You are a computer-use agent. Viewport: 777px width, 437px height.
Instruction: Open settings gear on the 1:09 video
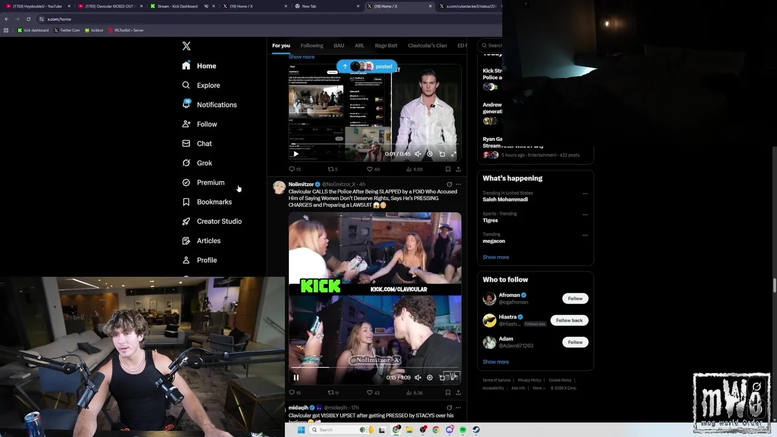430,378
